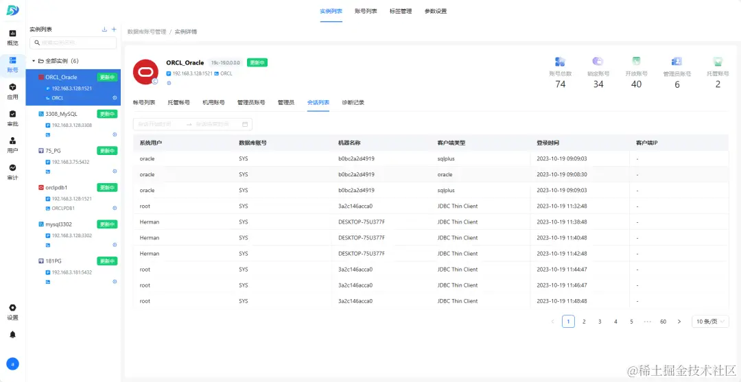The width and height of the screenshot is (741, 382).
Task: Open the 帐号列表 sub-tab
Action: pyautogui.click(x=144, y=102)
